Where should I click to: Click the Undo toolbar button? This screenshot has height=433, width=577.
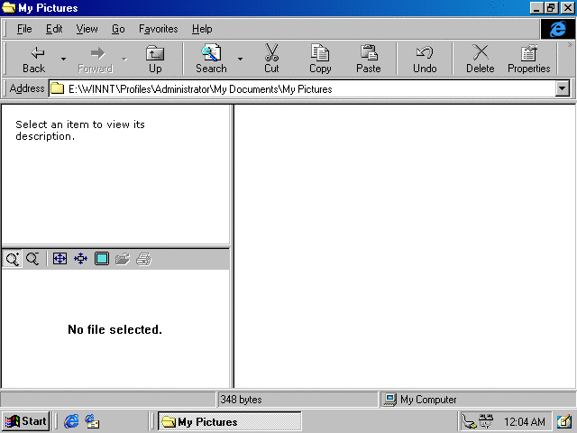click(x=425, y=59)
